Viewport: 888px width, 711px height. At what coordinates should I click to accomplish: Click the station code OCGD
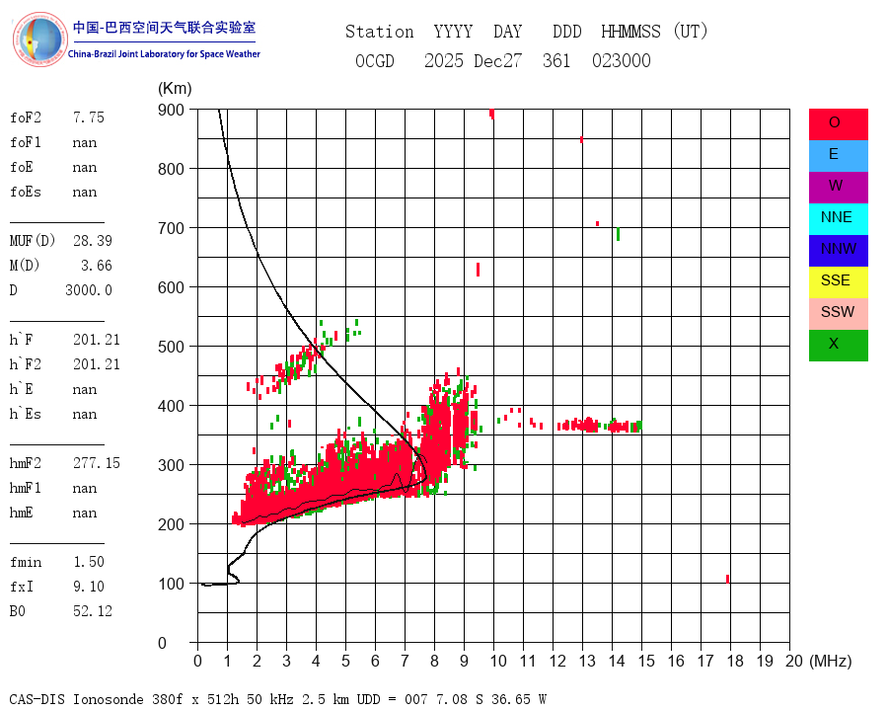point(375,60)
